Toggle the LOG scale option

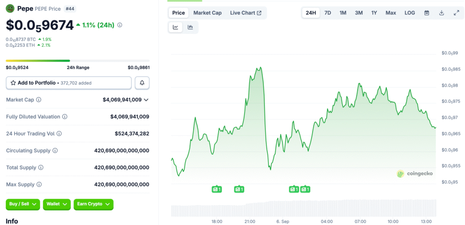point(410,13)
